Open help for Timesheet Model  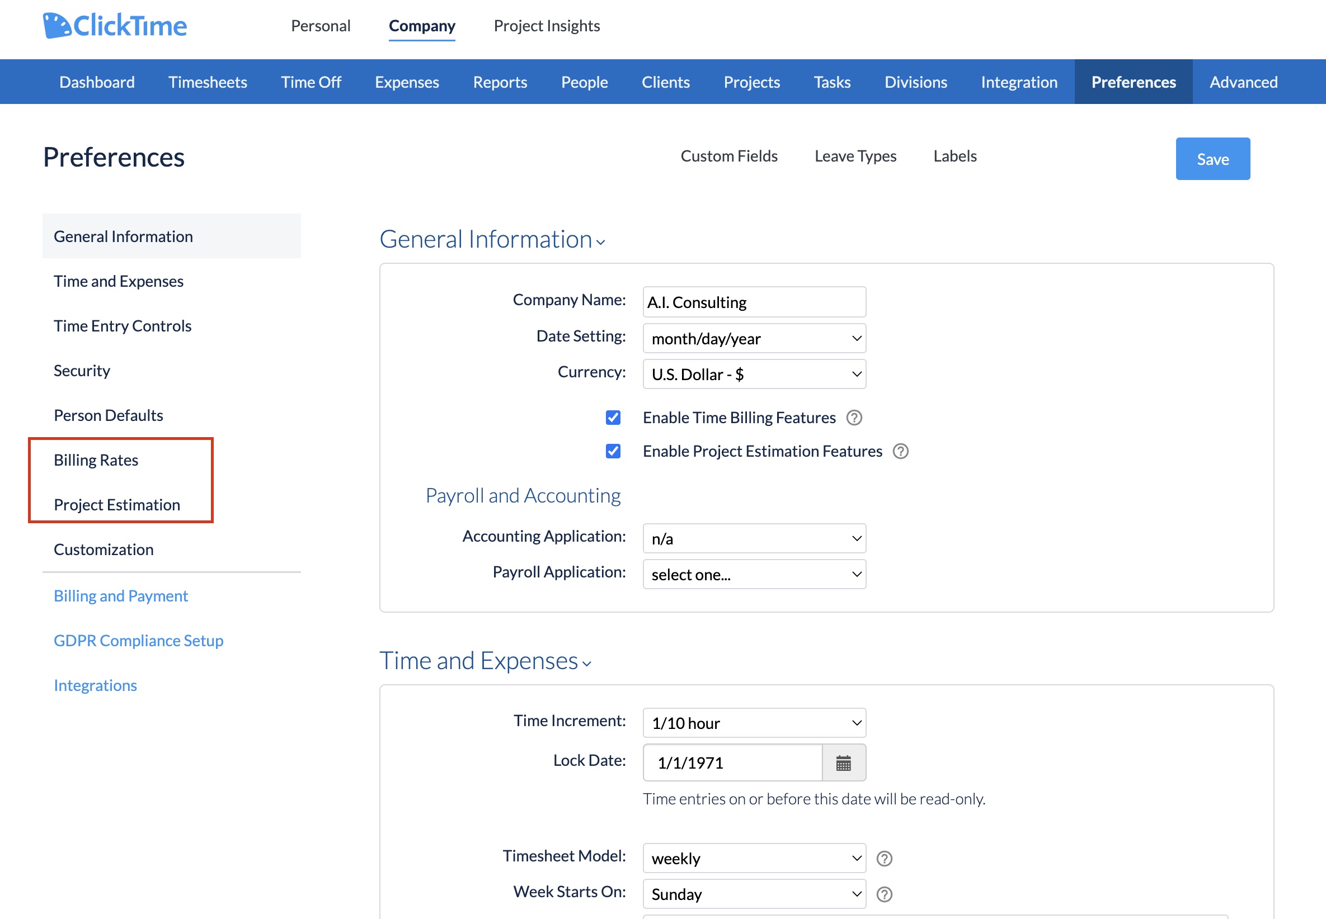(x=884, y=858)
